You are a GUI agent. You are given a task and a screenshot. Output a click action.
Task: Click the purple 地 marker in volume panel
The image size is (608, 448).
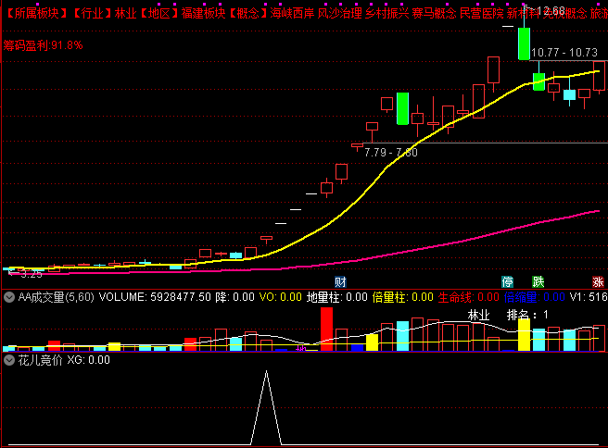click(301, 348)
